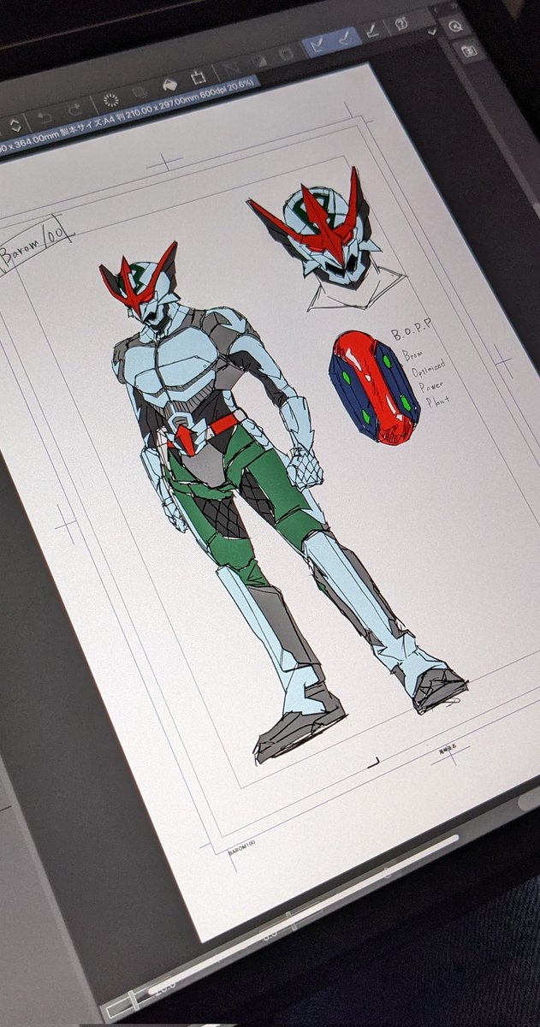Click the up/down arrows at the command bar's left
Image resolution: width=540 pixels, height=1027 pixels.
click(x=15, y=125)
